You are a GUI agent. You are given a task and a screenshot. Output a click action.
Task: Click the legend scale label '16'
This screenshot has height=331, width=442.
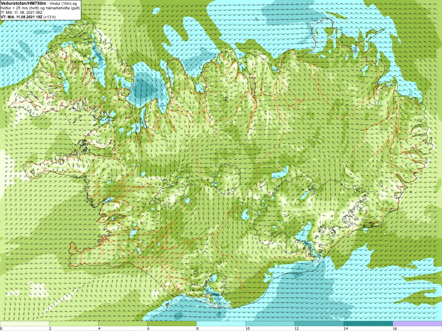pyautogui.click(x=395, y=329)
